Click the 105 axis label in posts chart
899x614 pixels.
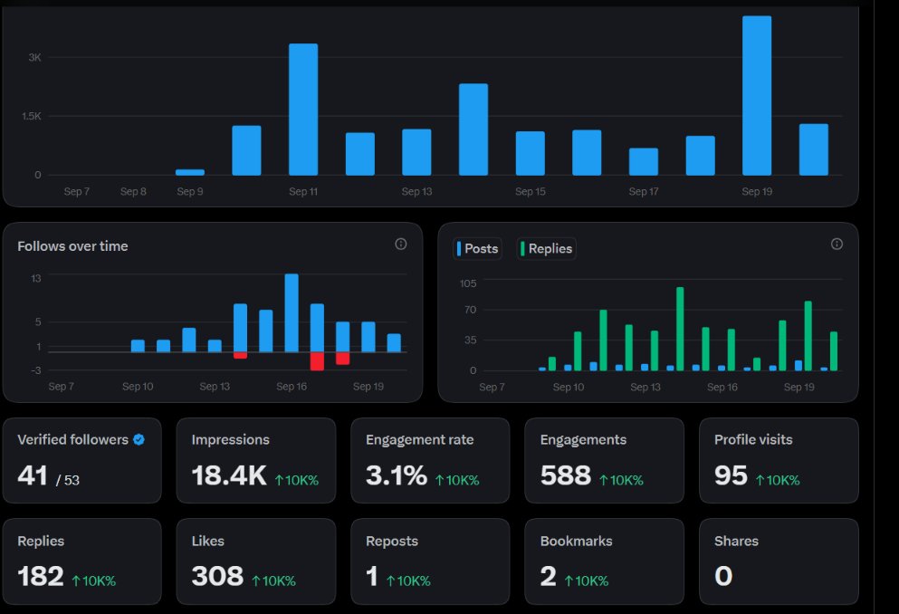pyautogui.click(x=468, y=283)
